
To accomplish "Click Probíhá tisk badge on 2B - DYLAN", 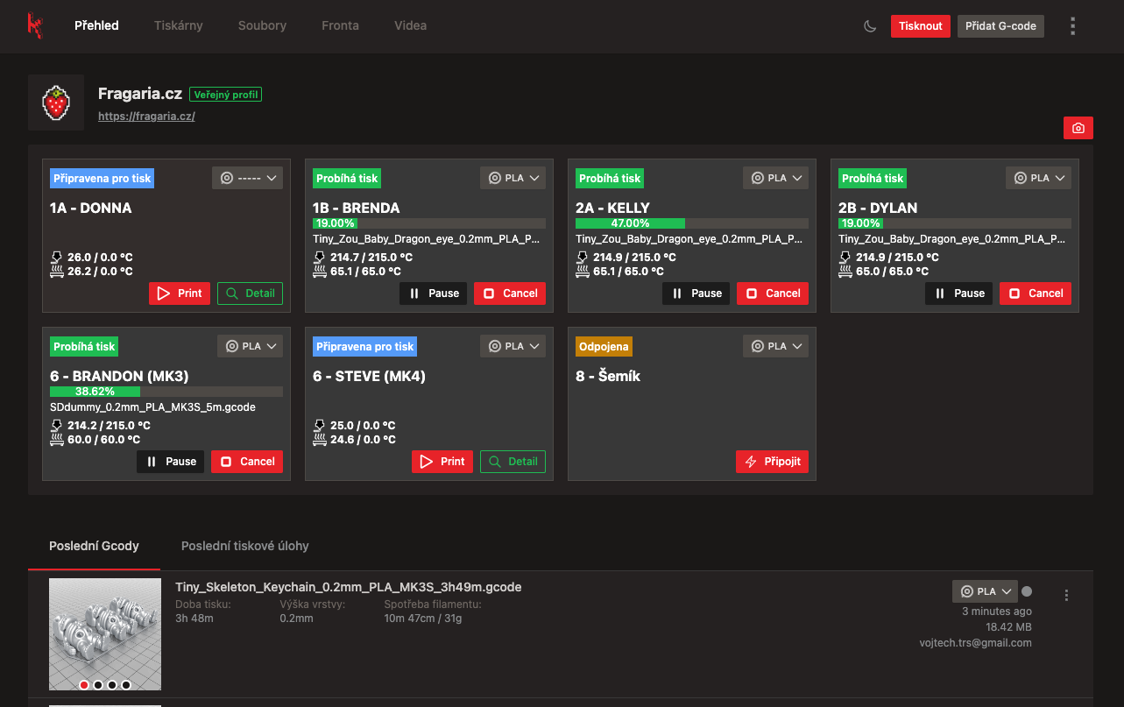I will (873, 178).
